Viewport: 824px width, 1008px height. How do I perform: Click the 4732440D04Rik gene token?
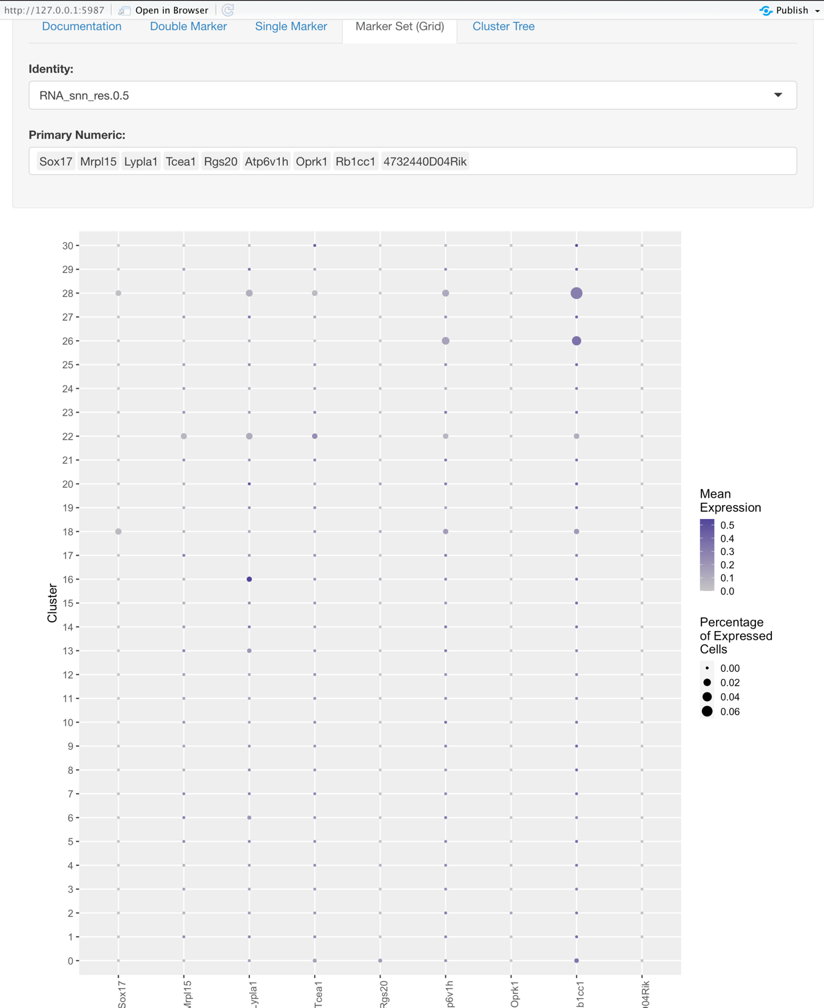(x=425, y=161)
